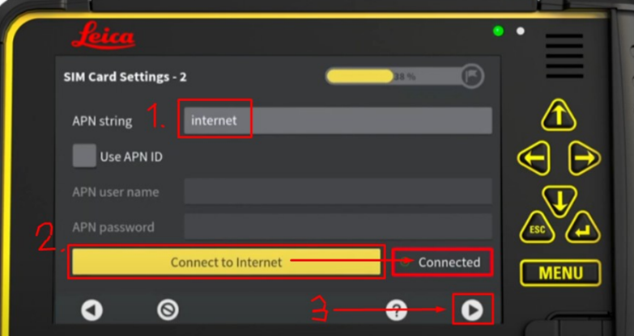Go to next step with forward arrow
This screenshot has height=336, width=634.
[472, 310]
